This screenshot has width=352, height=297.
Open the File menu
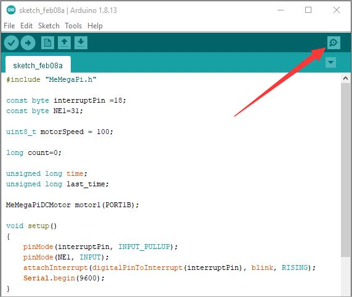[9, 26]
